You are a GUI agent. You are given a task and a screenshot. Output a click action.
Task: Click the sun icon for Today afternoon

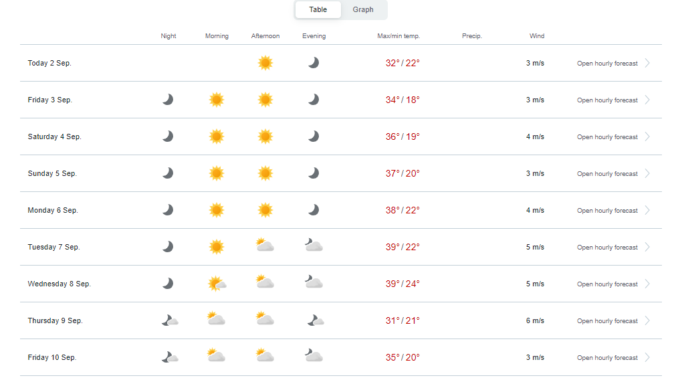[x=265, y=63]
